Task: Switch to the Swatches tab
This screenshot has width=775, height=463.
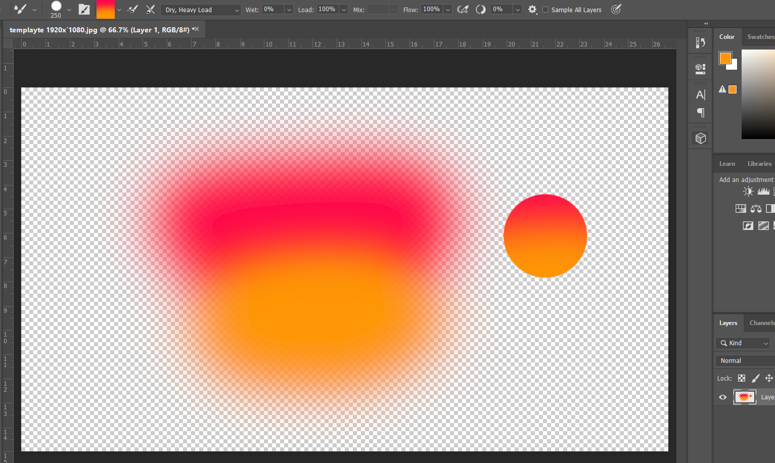Action: pyautogui.click(x=760, y=37)
